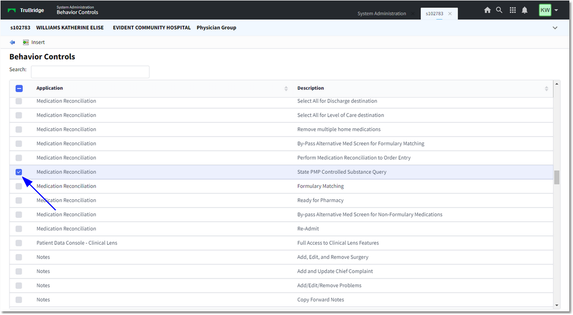
Task: Click patient name WILLIAMS KATHERINE ELISE
Action: click(x=70, y=28)
